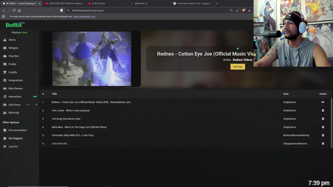Skip the Cotton Eye Joe song
The image size is (333, 187).
tap(323, 102)
